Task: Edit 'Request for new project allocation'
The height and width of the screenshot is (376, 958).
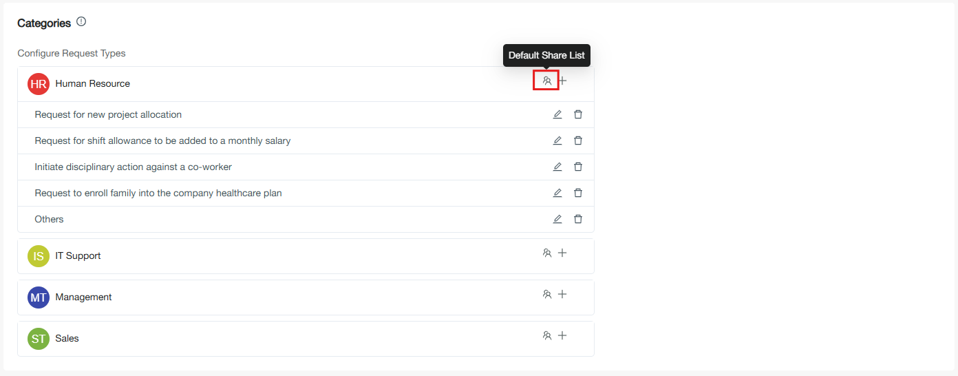Action: 557,114
